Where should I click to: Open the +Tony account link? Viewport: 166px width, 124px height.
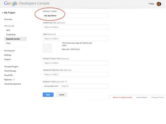click(151, 4)
